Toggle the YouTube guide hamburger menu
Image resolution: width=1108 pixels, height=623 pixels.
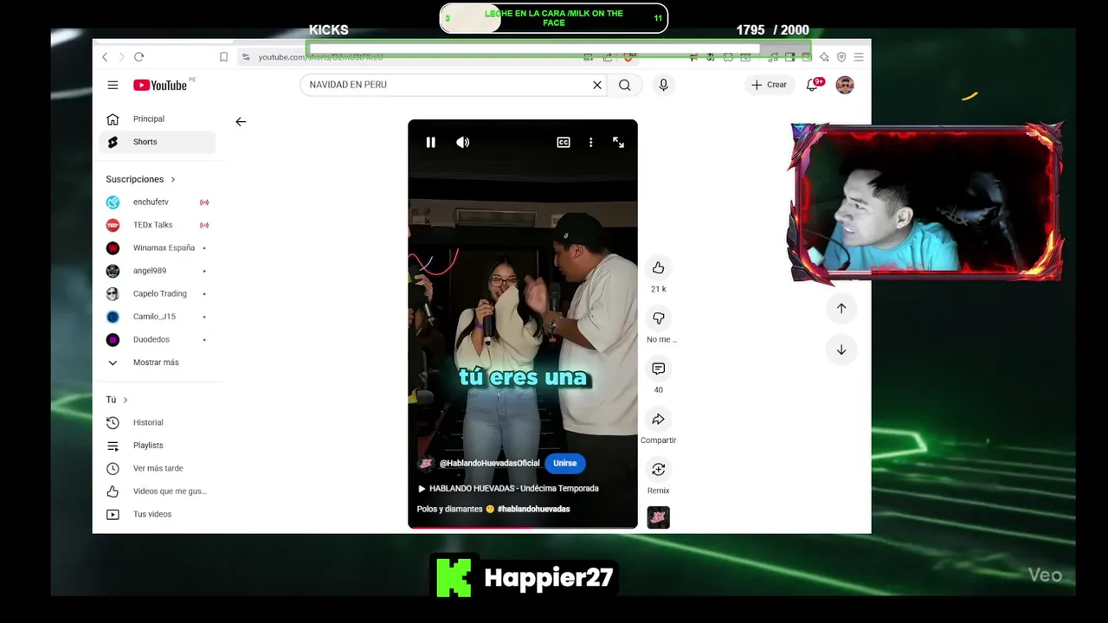113,85
